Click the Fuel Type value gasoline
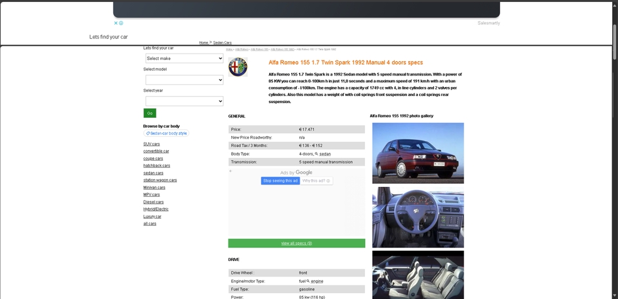618x299 pixels. point(306,289)
